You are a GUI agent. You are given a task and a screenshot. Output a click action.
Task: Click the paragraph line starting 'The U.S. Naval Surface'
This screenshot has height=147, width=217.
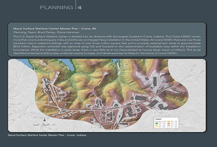point(107,36)
